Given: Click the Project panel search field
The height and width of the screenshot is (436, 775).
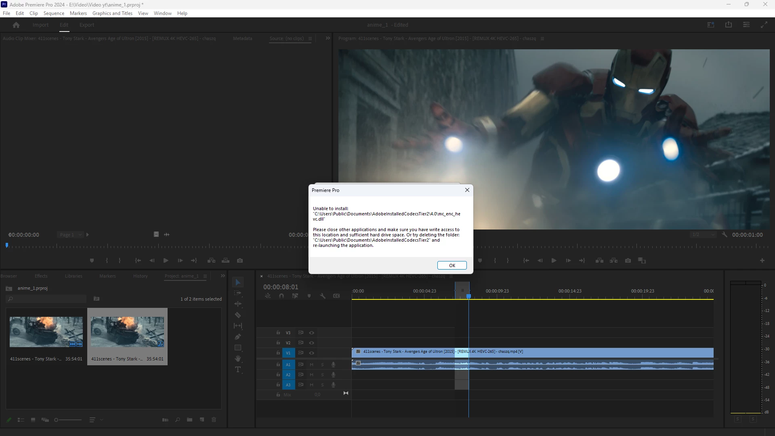Looking at the screenshot, I should 46,299.
